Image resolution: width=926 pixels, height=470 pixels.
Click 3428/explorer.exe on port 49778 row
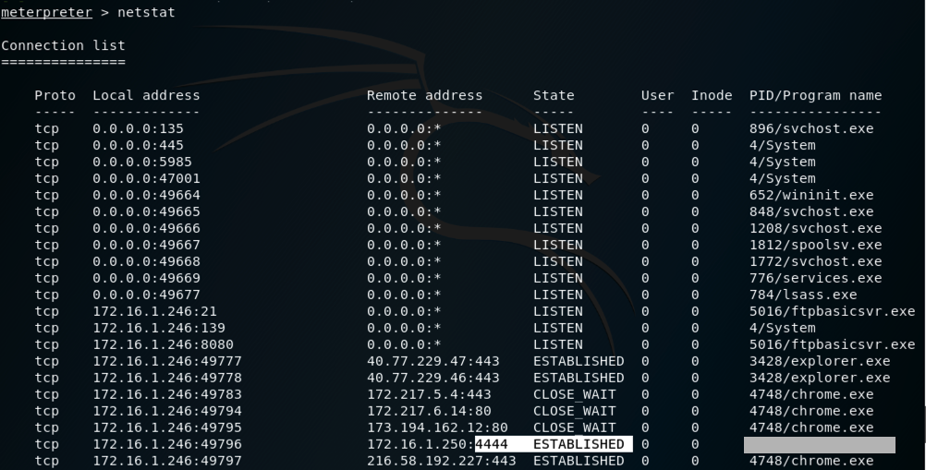pyautogui.click(x=820, y=378)
